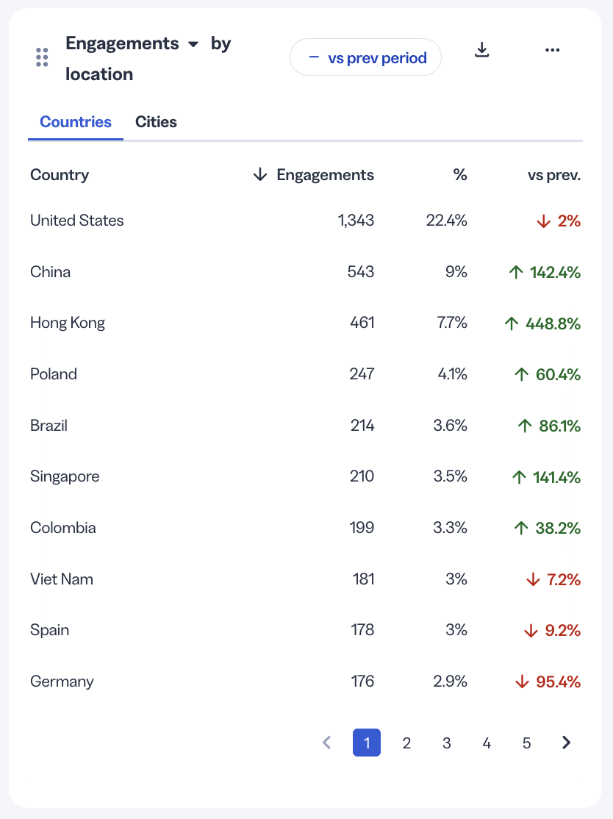Click the highlighted page 1 button
Image resolution: width=613 pixels, height=819 pixels.
[367, 743]
